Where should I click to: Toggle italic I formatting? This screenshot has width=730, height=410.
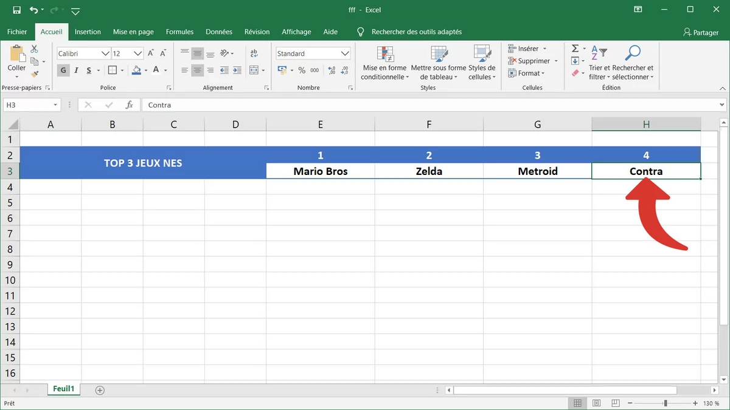point(76,70)
